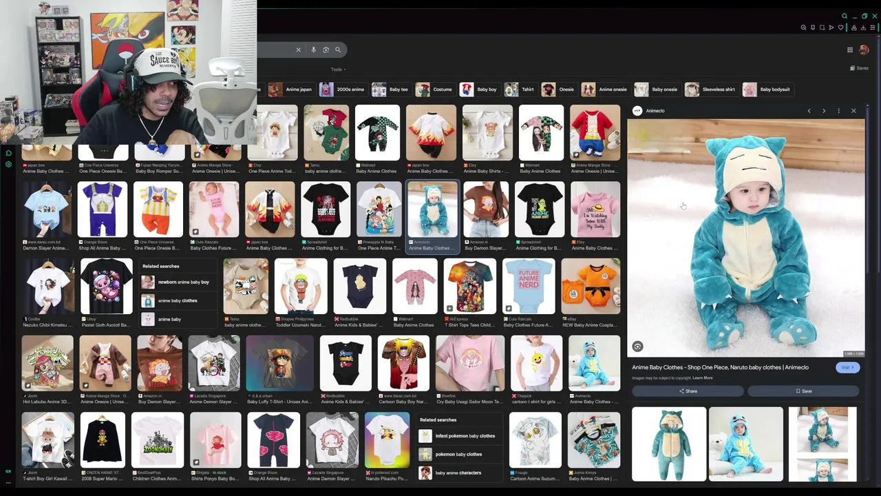The height and width of the screenshot is (496, 881).
Task: Select the Baby onesie filter chip
Action: point(657,90)
